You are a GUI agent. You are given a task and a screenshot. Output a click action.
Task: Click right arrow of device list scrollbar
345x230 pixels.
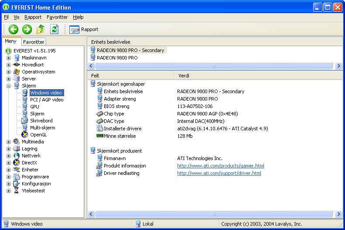[338, 66]
